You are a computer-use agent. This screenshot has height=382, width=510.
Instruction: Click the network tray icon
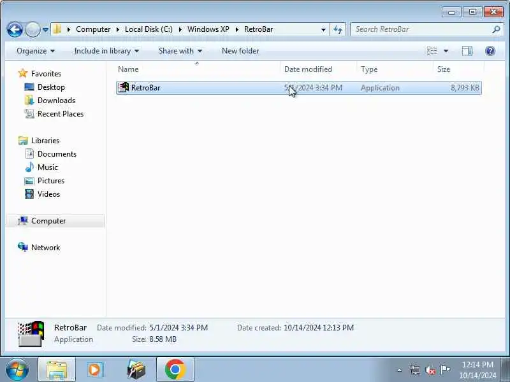pyautogui.click(x=415, y=370)
